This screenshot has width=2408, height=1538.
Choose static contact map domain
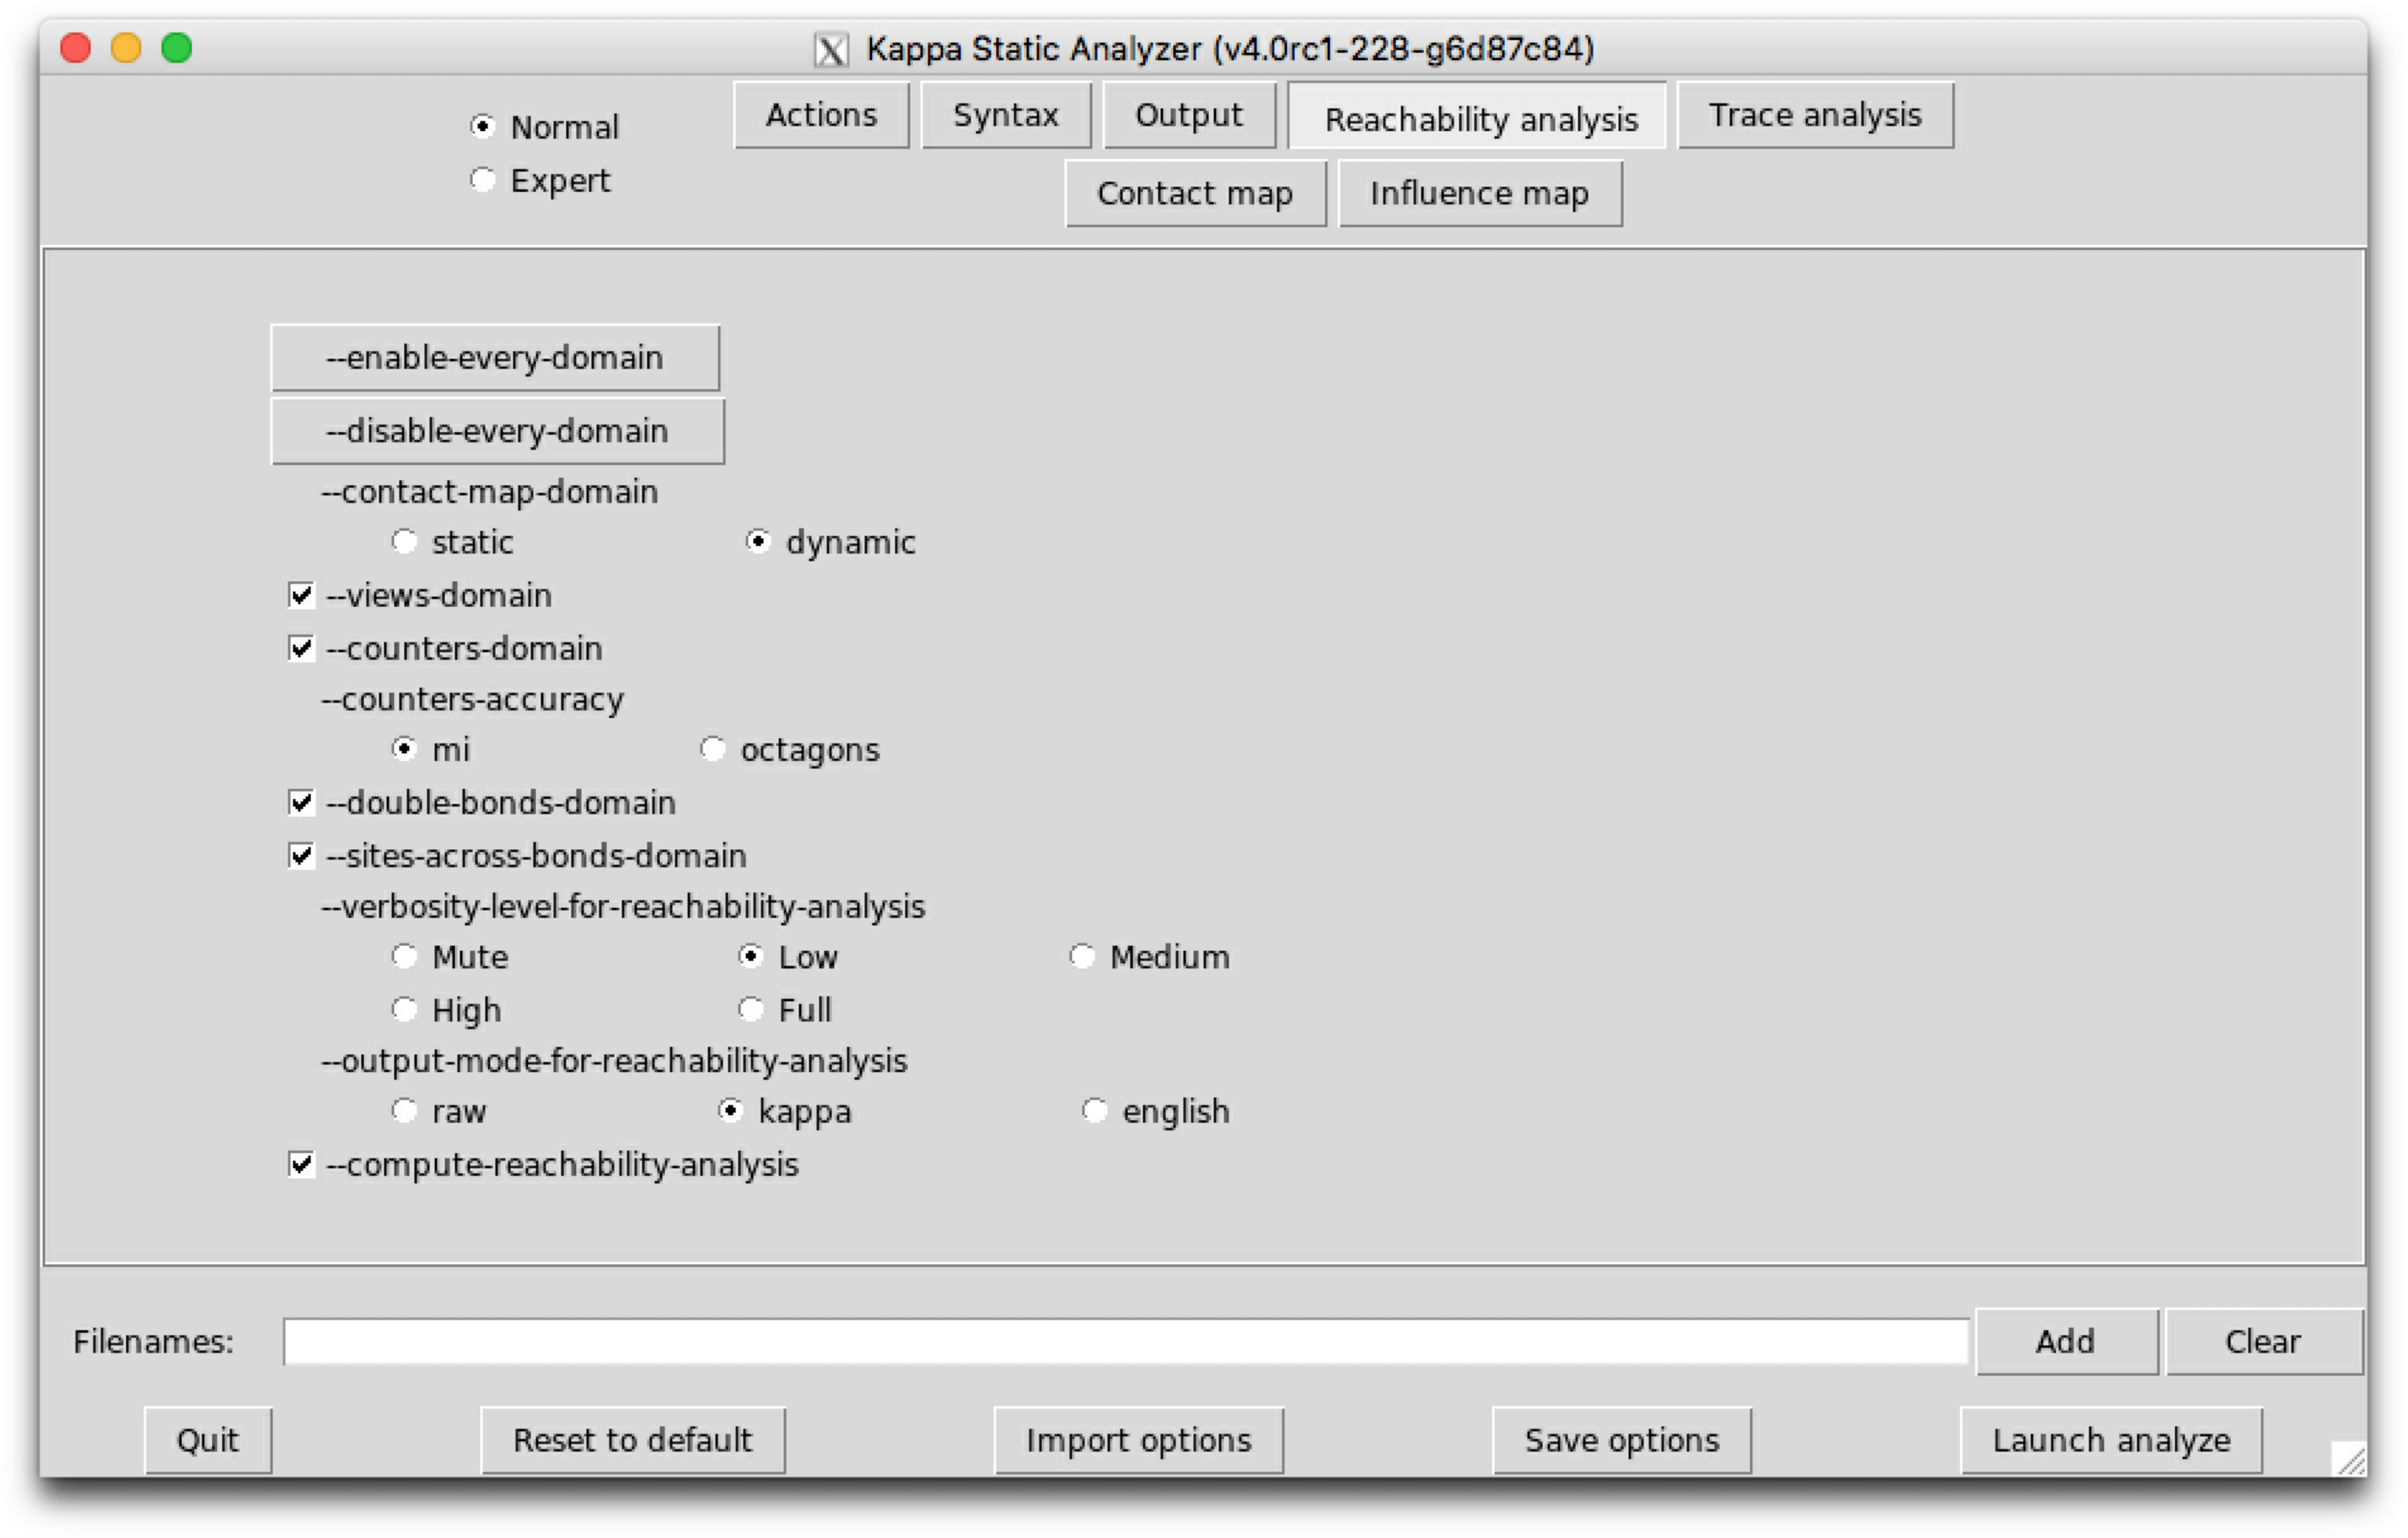pos(404,542)
